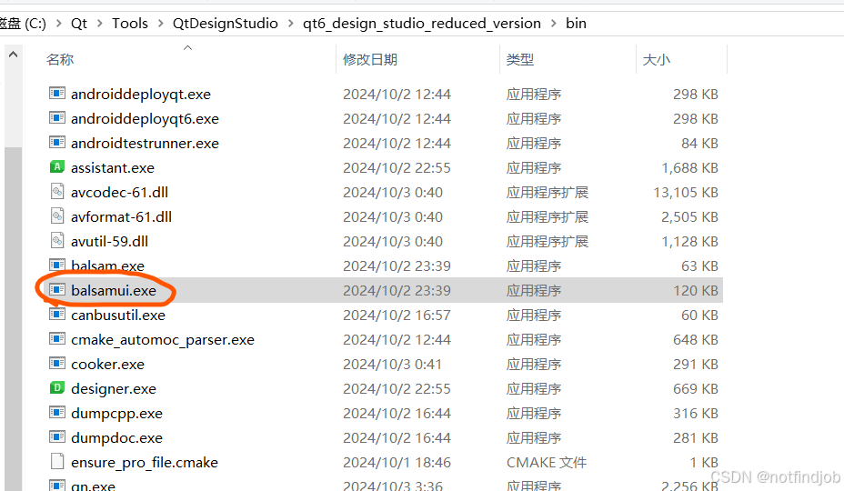844x491 pixels.
Task: Expand the chevron after (C:) drive breadcrumb
Action: click(x=59, y=24)
